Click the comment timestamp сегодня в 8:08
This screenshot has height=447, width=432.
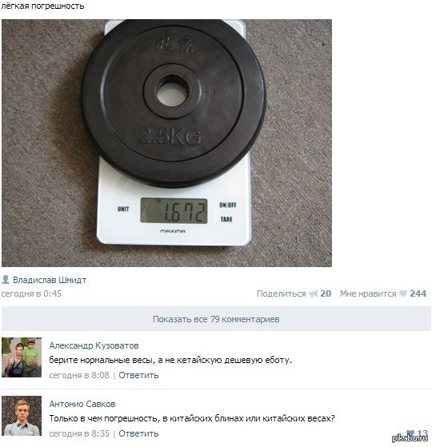click(x=79, y=375)
